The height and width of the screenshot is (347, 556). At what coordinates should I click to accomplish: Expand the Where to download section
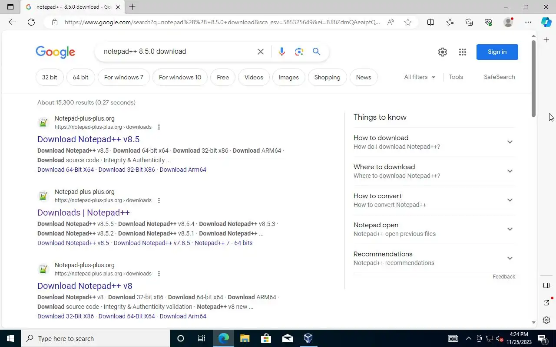(x=434, y=171)
